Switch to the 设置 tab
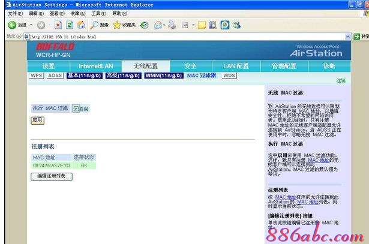Screen dimensions: 369x244 click(x=49, y=67)
